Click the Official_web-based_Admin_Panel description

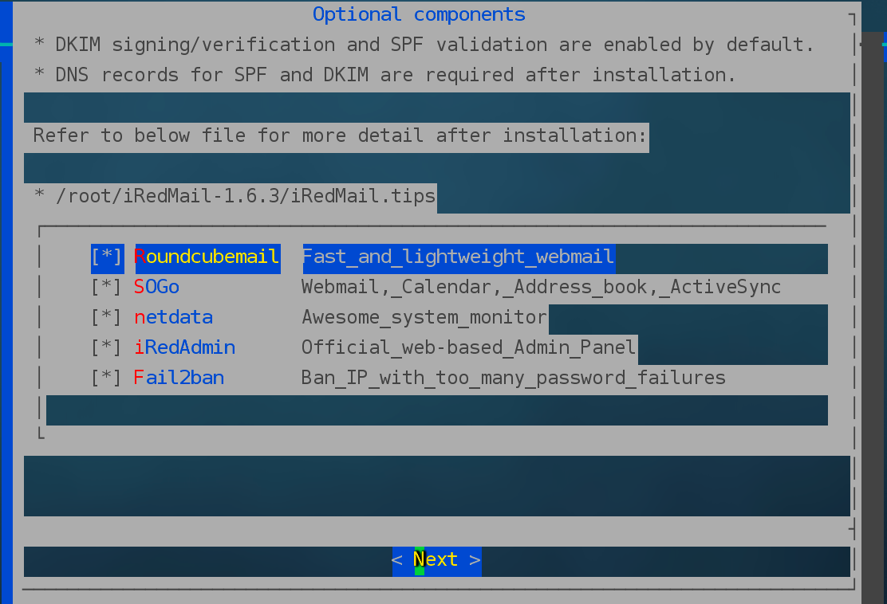pyautogui.click(x=469, y=348)
